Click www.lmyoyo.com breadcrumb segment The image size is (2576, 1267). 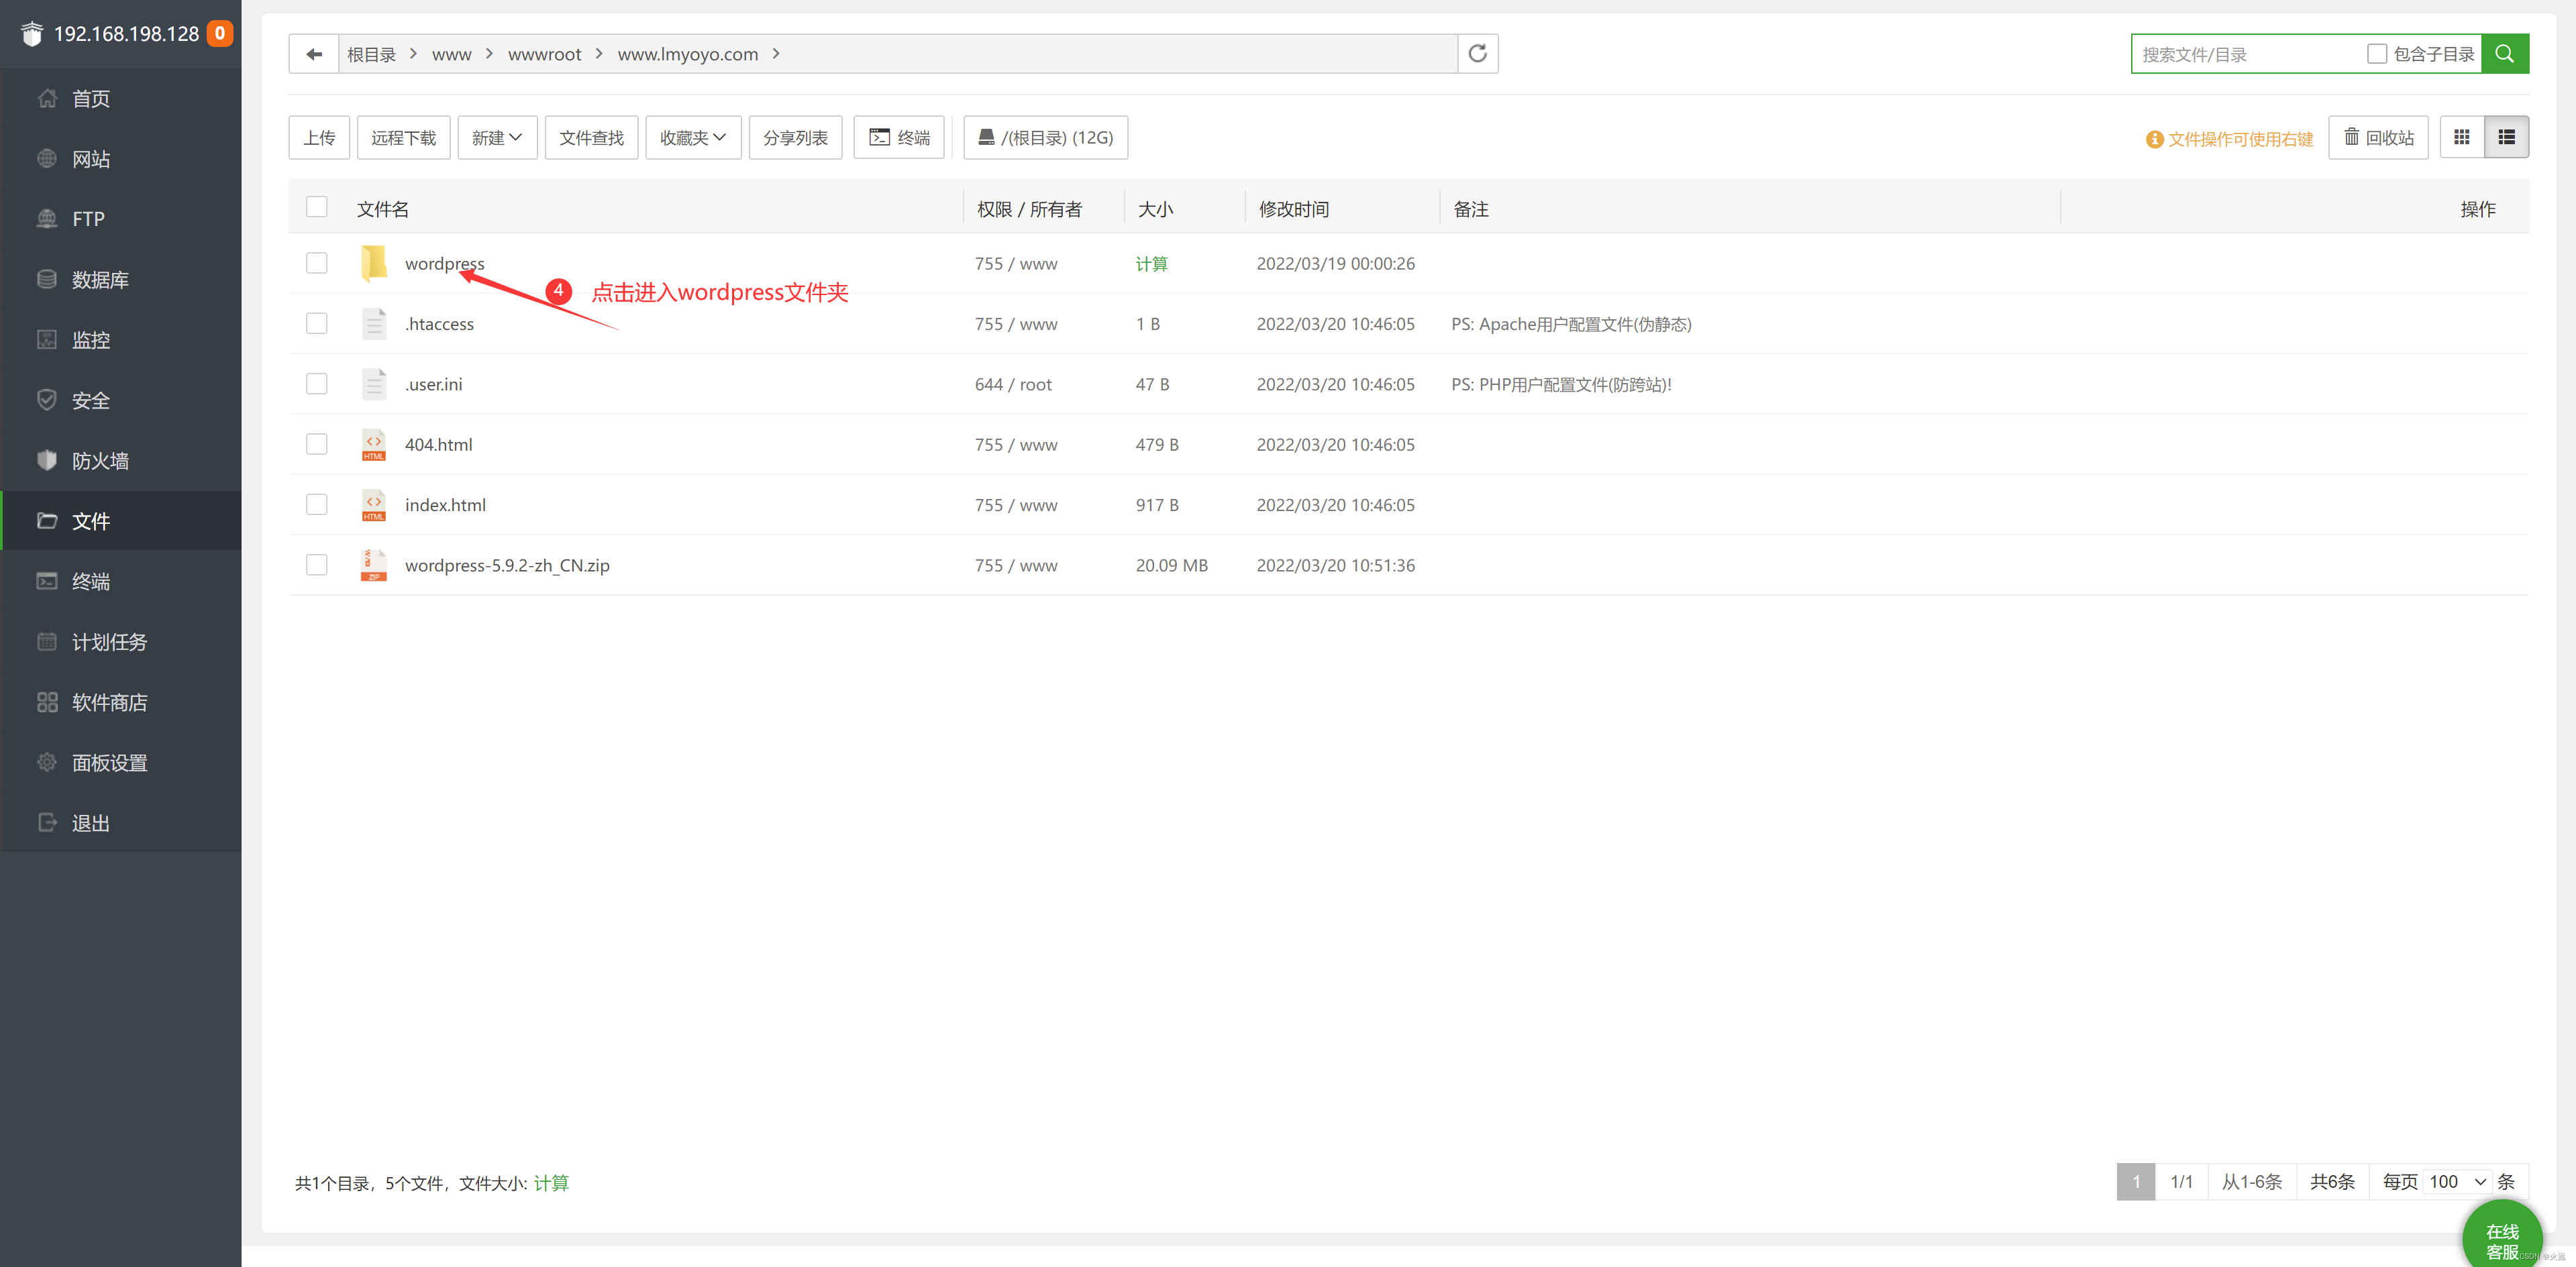[687, 55]
